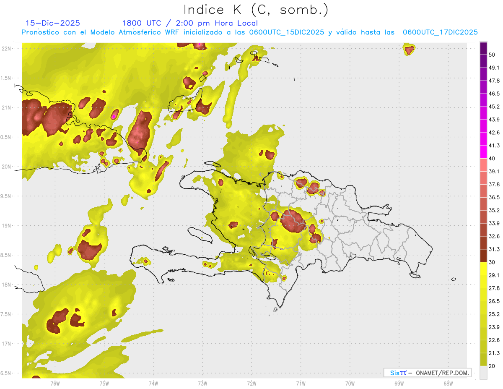This screenshot has height=389, width=503.
Task: Click the colorbar value "36.5"
Action: [x=494, y=198]
